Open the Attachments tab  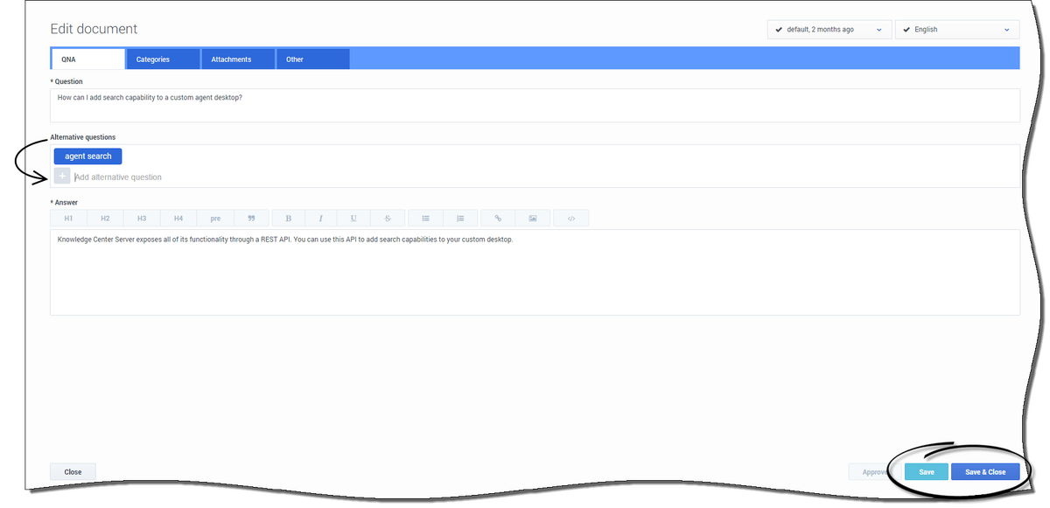coord(231,59)
